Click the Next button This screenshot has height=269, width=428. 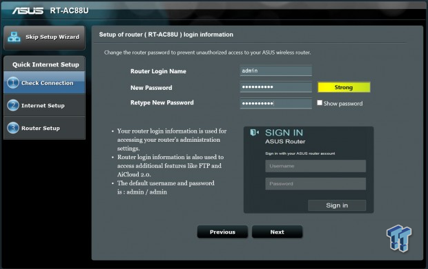[x=277, y=232]
